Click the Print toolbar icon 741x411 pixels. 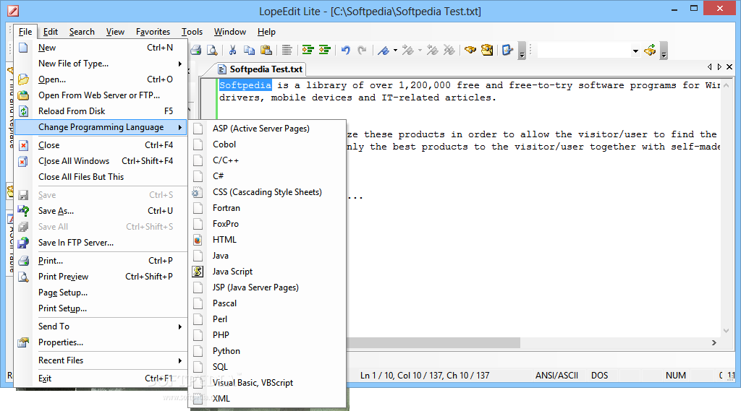(196, 50)
